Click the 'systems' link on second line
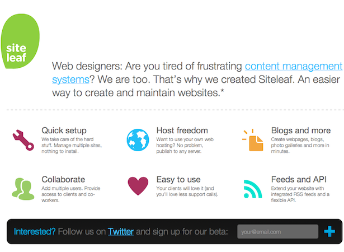344x252 pixels. pos(70,80)
